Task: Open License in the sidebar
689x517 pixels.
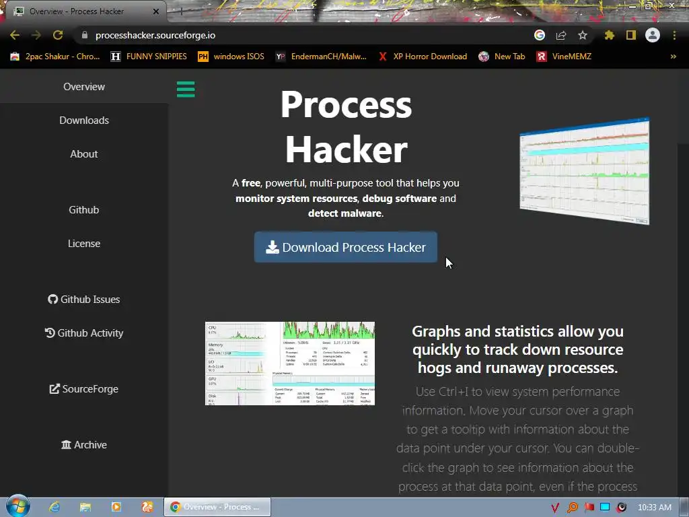Action: (84, 244)
